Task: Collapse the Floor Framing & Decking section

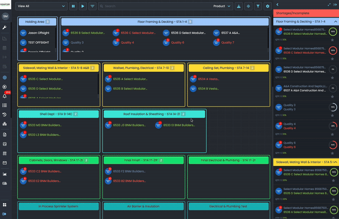Action: click(335, 21)
